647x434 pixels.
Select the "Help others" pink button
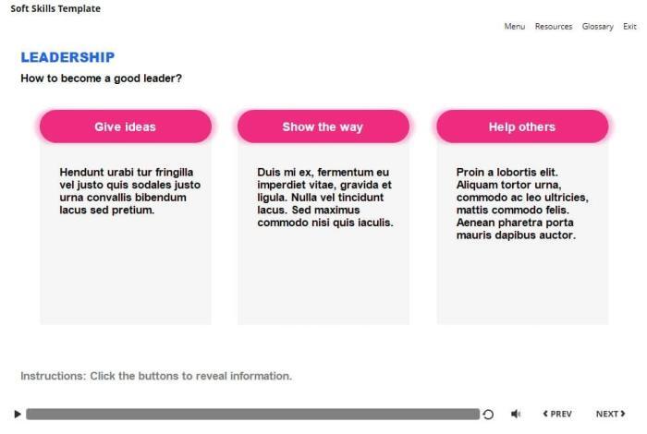coord(522,127)
